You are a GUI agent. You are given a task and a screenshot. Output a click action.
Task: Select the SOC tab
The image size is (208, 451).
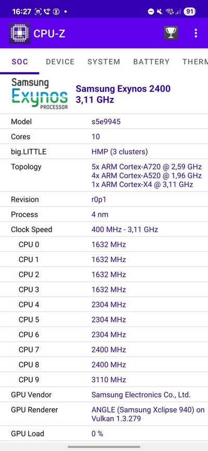pyautogui.click(x=20, y=61)
